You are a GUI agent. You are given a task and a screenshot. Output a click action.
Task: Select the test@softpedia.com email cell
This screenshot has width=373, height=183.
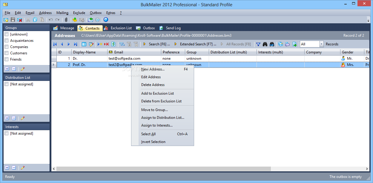point(134,59)
